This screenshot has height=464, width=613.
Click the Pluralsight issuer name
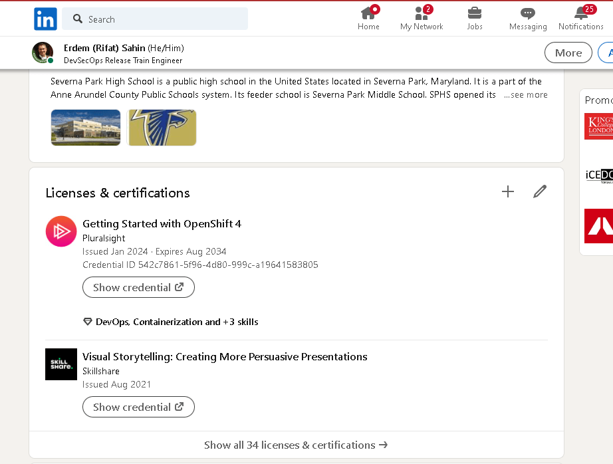(104, 238)
